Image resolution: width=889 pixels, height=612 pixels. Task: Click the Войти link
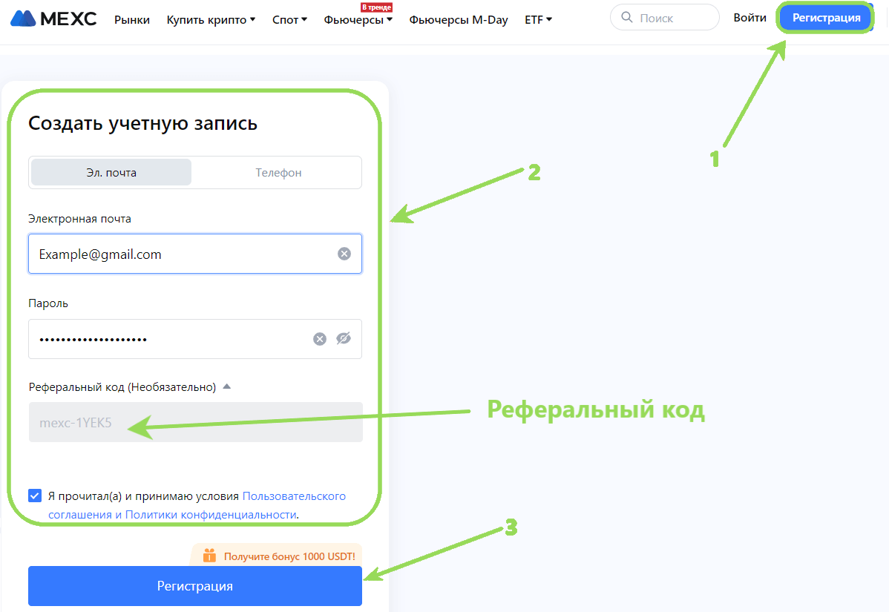coord(749,18)
